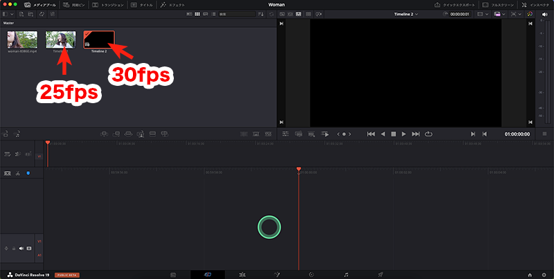This screenshot has height=279, width=554.
Task: Mute the audio speaker icon
Action: (x=544, y=14)
